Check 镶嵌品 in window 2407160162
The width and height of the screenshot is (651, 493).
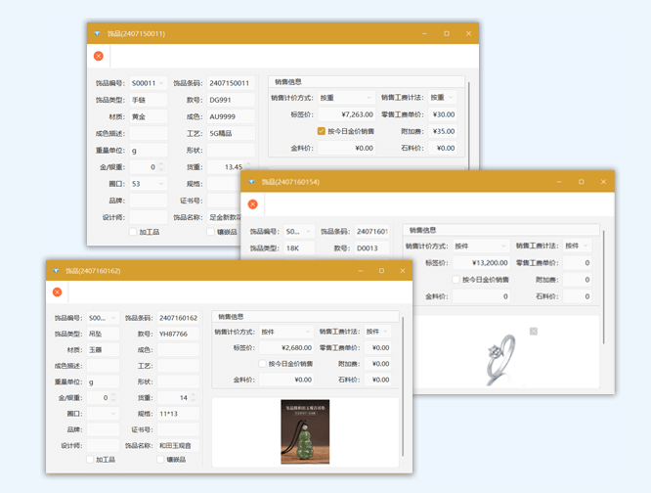click(x=160, y=460)
